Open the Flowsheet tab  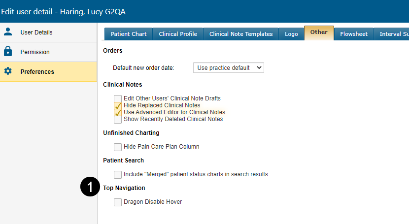(x=354, y=34)
